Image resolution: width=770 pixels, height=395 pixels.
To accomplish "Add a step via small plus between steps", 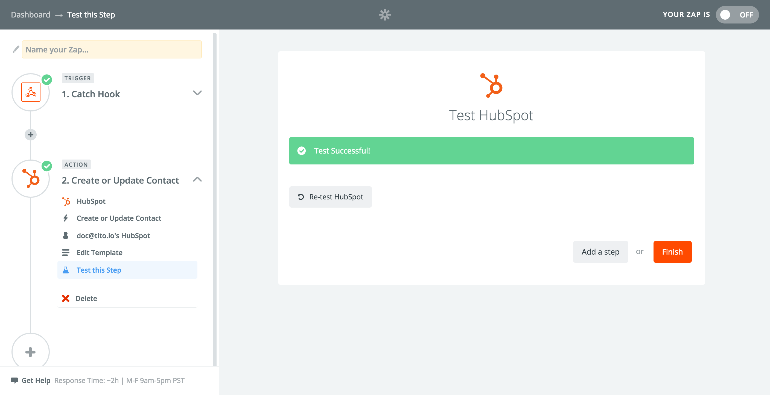I will (x=31, y=135).
